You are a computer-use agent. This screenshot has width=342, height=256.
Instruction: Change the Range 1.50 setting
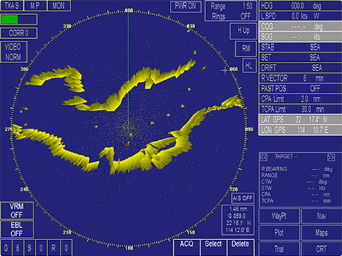231,7
